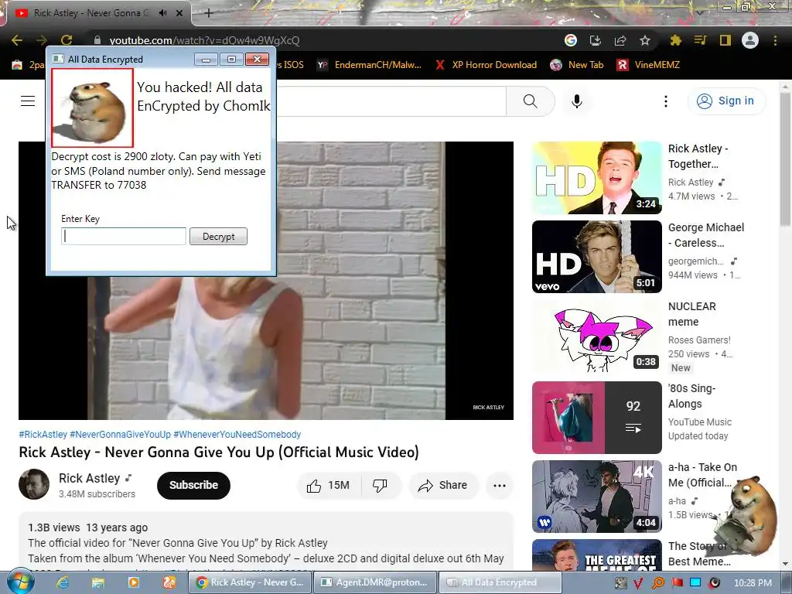Screen dimensions: 792x594
Task: Click the YouTube search magnifier button
Action: [x=531, y=101]
